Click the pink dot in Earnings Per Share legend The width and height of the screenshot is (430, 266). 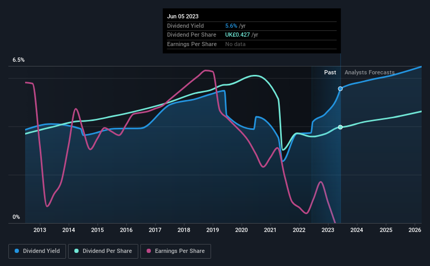click(149, 251)
